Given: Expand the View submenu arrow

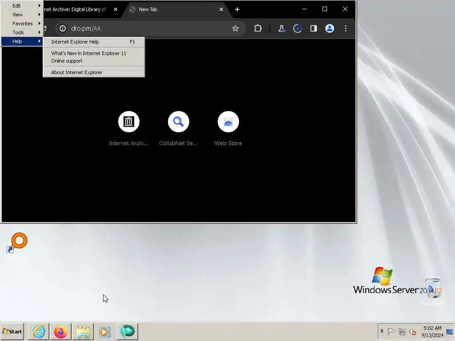Looking at the screenshot, I should [x=40, y=14].
